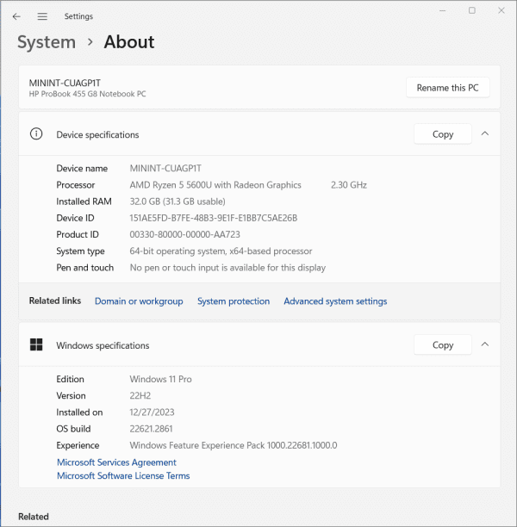Select the Device ID value 151AE5FD

214,218
